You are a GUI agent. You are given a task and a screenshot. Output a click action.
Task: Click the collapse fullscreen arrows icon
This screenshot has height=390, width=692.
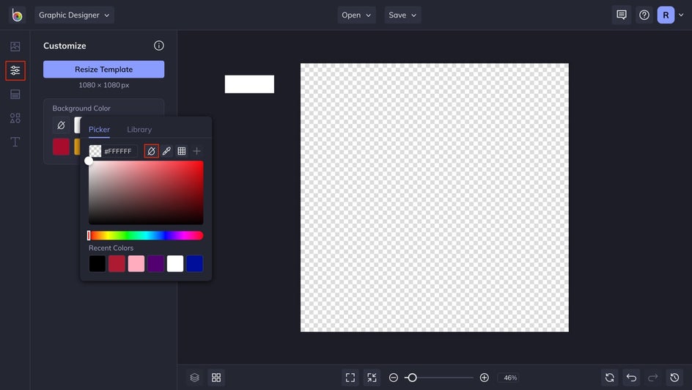(x=372, y=378)
